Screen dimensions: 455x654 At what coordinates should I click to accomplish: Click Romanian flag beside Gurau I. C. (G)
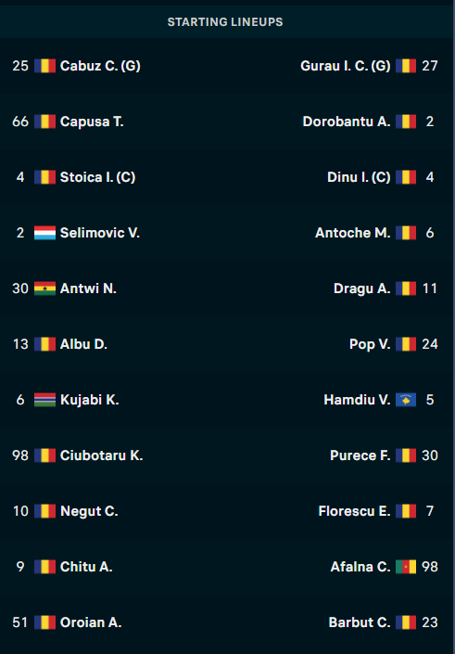coord(406,66)
